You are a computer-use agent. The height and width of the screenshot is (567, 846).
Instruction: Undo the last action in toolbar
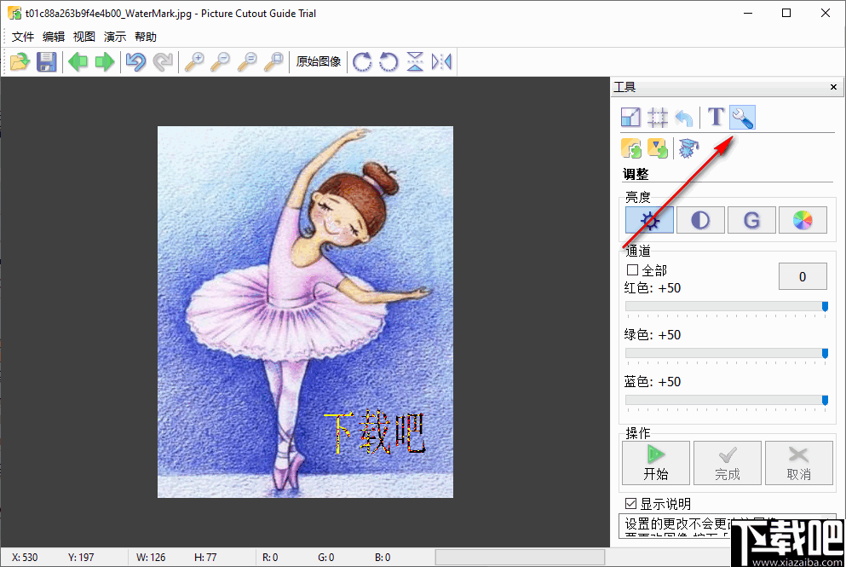coord(136,61)
